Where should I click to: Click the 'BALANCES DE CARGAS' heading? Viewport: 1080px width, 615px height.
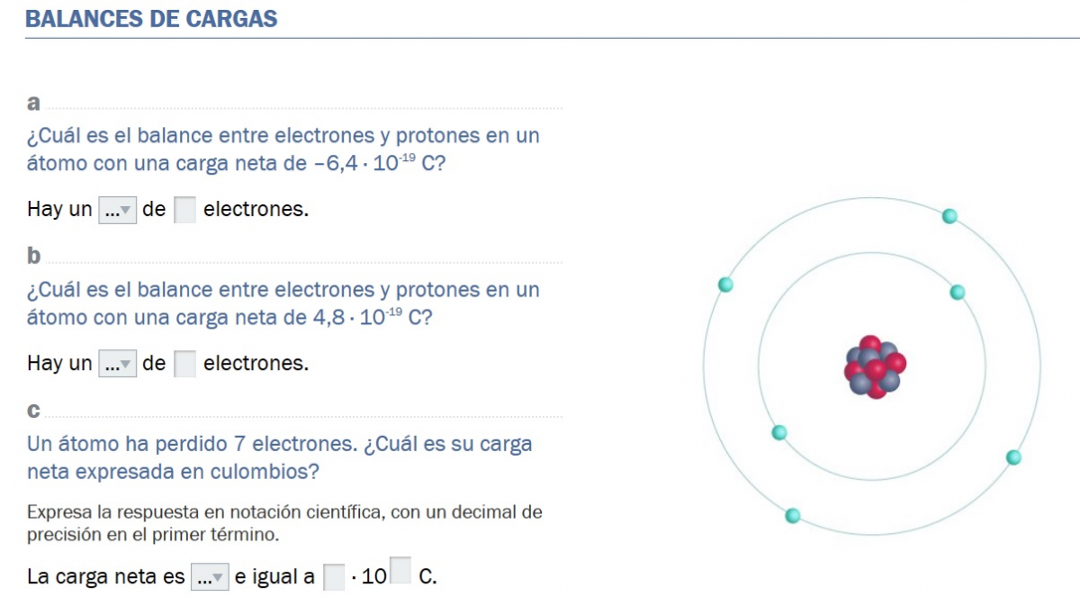(x=151, y=19)
